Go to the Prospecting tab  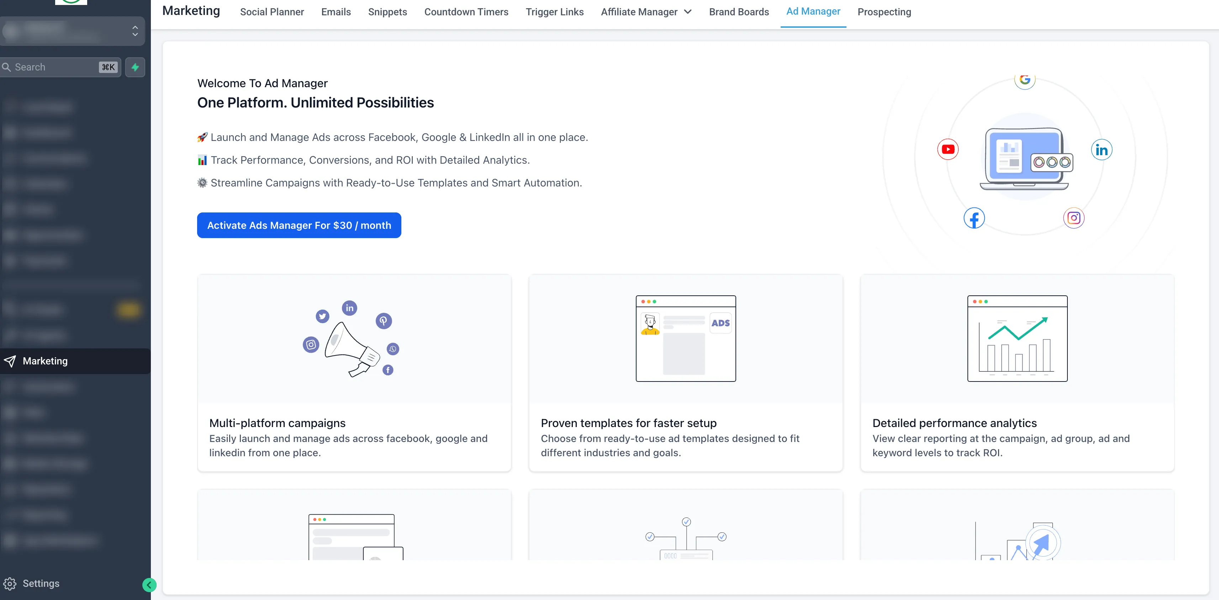point(884,12)
